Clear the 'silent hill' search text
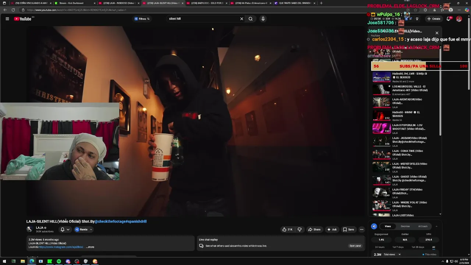The width and height of the screenshot is (471, 265). pyautogui.click(x=242, y=19)
